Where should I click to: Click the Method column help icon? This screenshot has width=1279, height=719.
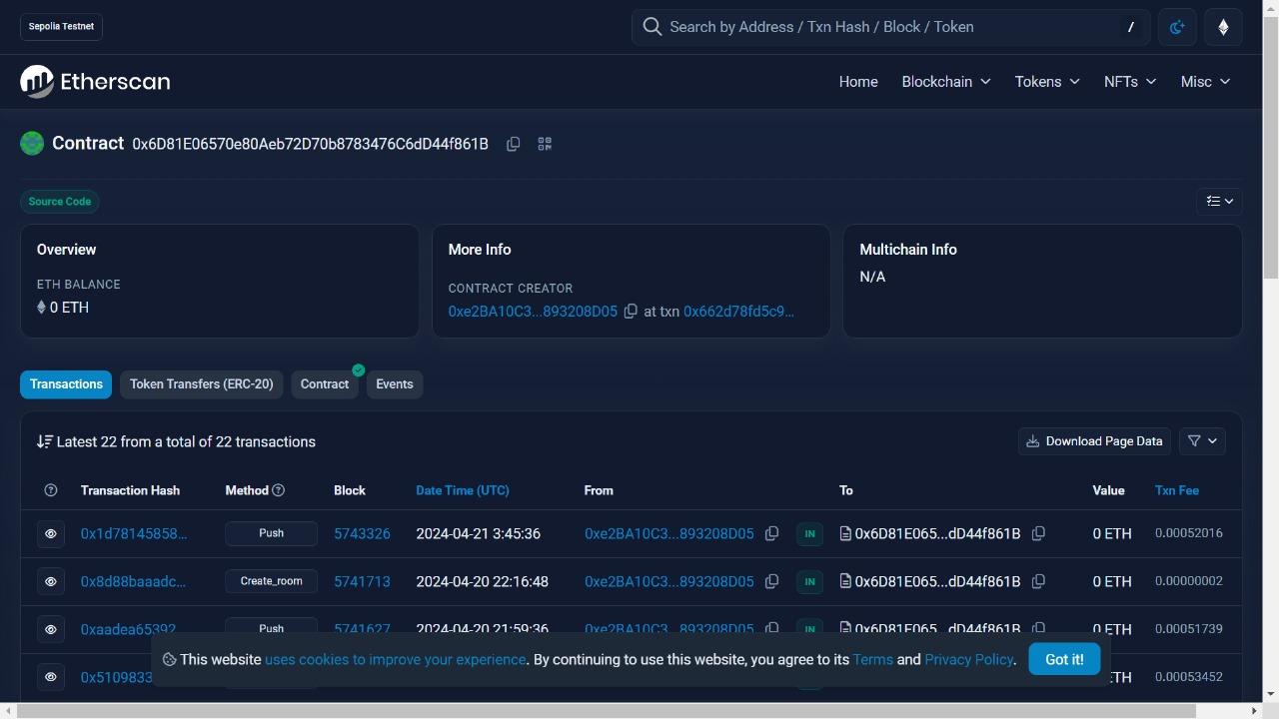click(x=279, y=490)
